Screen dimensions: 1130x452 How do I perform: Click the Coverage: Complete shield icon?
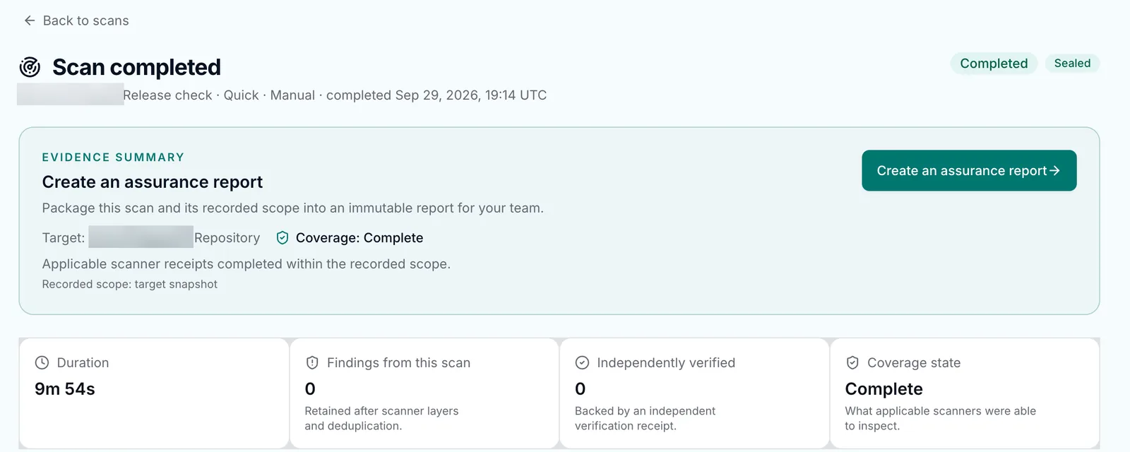click(x=282, y=238)
